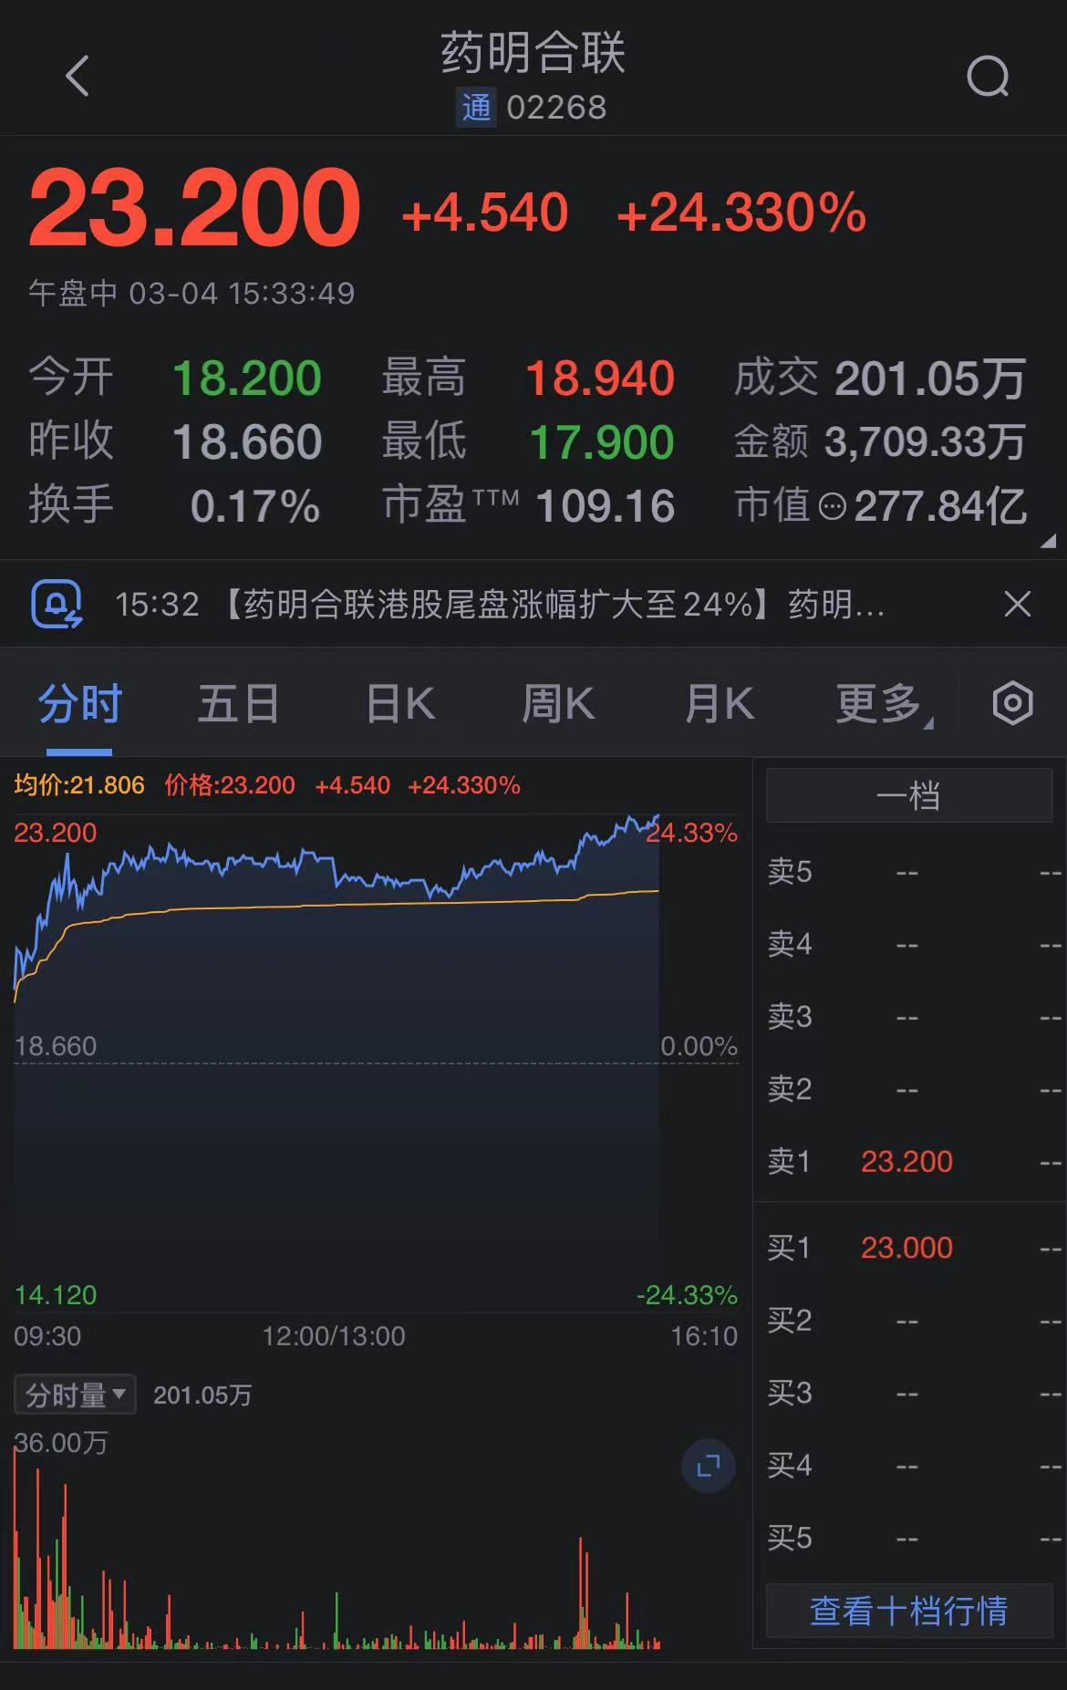Go back using the left arrow
The image size is (1067, 1690).
tap(78, 76)
